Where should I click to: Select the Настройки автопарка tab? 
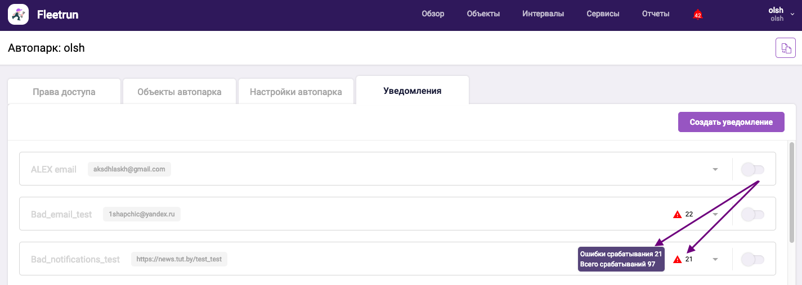click(296, 92)
